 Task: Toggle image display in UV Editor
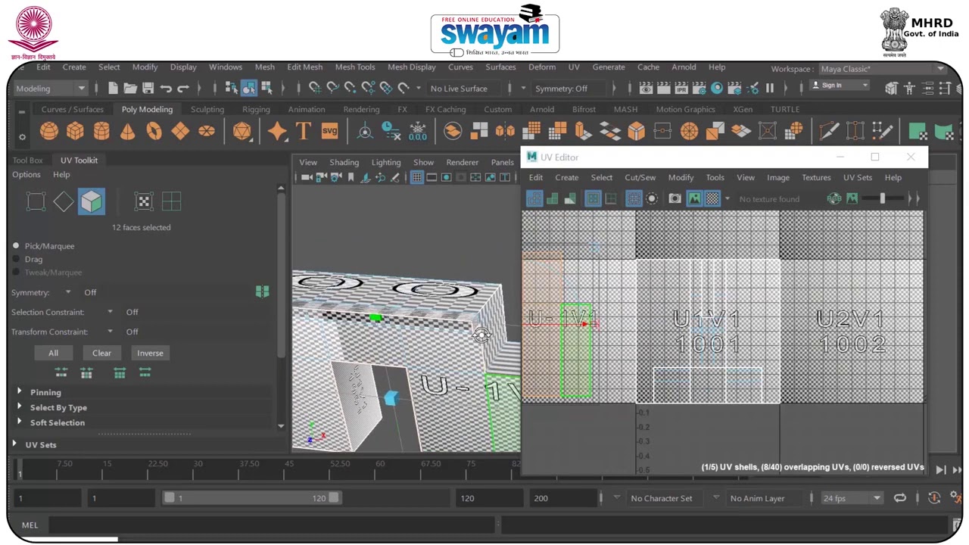point(694,199)
